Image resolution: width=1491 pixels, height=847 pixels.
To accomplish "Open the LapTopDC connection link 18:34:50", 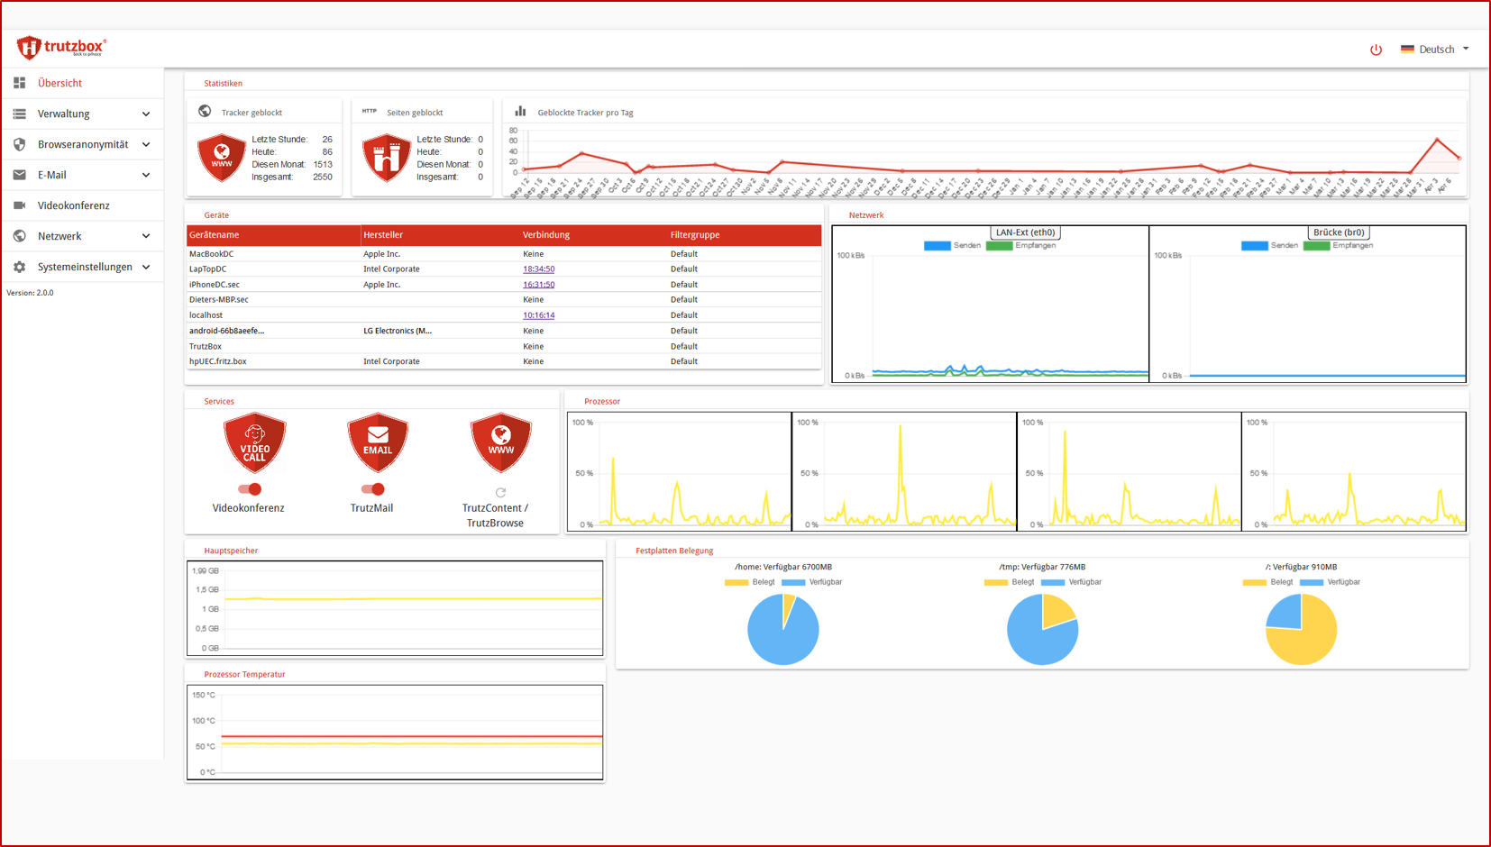I will 539,269.
